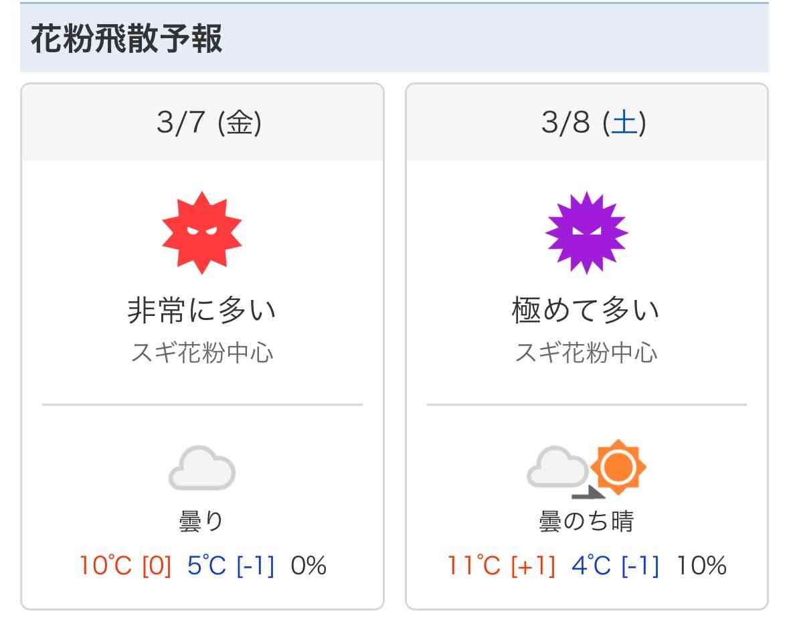Click the 10℃ [0] high temperature
This screenshot has width=789, height=640.
125,566
